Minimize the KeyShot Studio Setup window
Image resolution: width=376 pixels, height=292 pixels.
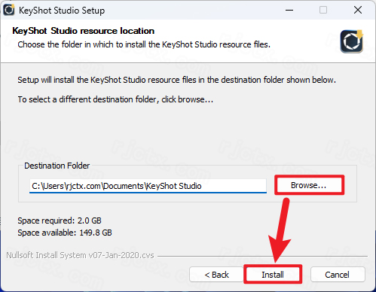[x=289, y=10]
